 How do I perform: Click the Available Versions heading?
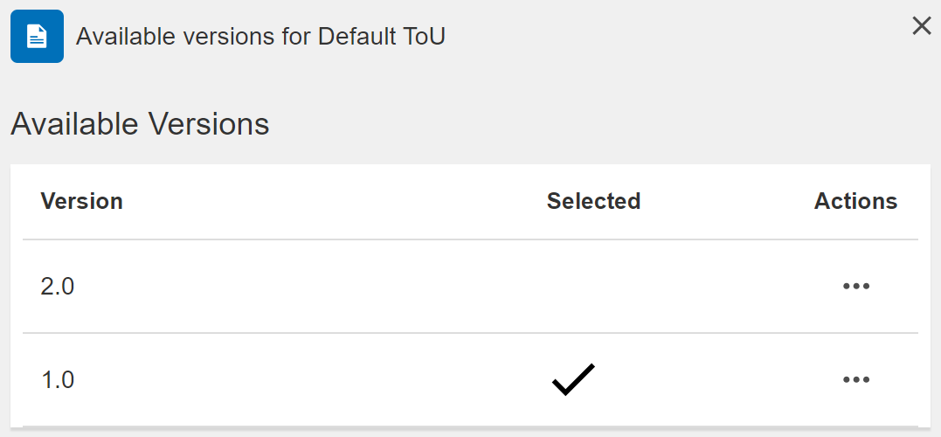pyautogui.click(x=140, y=124)
